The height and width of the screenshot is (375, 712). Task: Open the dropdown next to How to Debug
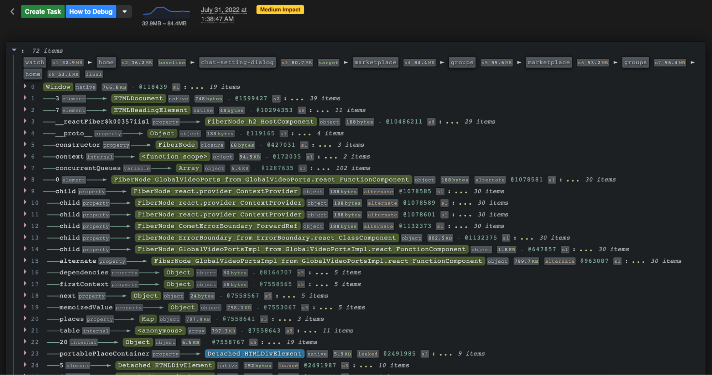124,11
